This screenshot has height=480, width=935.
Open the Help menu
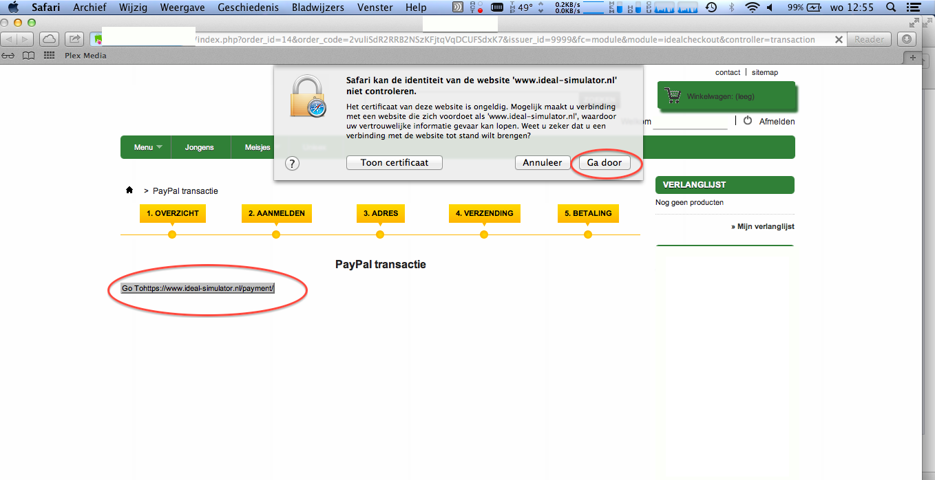pyautogui.click(x=416, y=8)
